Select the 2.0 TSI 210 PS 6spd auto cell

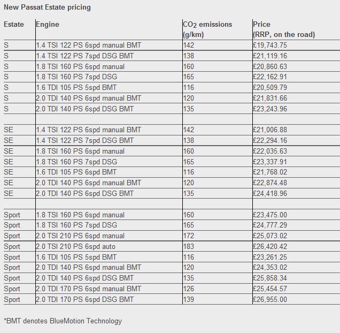coord(76,247)
